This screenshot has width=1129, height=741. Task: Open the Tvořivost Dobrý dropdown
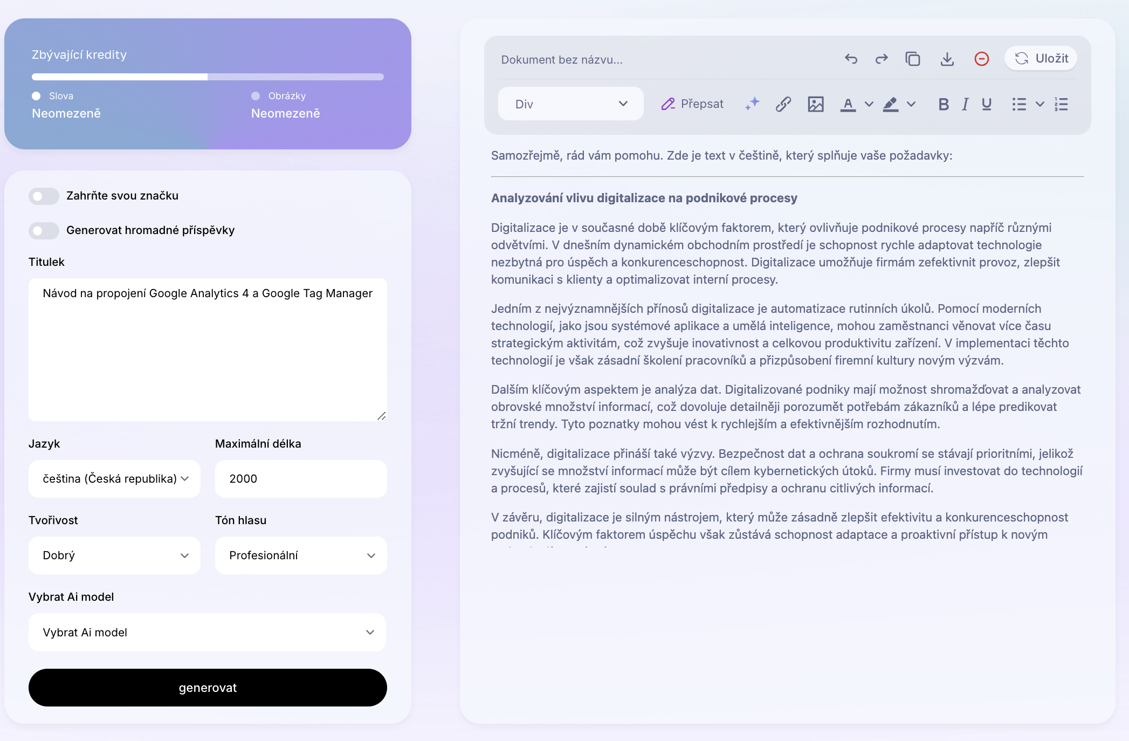click(x=114, y=555)
